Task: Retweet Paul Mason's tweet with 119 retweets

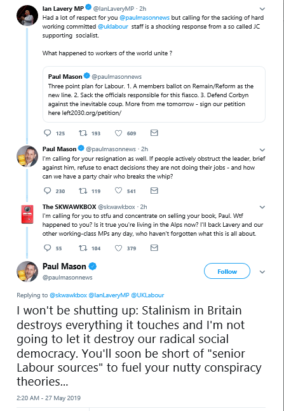Action: tap(83, 191)
